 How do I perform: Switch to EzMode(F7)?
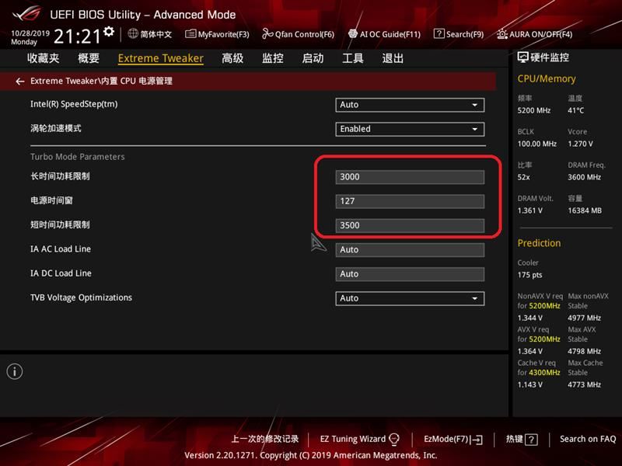(x=453, y=439)
